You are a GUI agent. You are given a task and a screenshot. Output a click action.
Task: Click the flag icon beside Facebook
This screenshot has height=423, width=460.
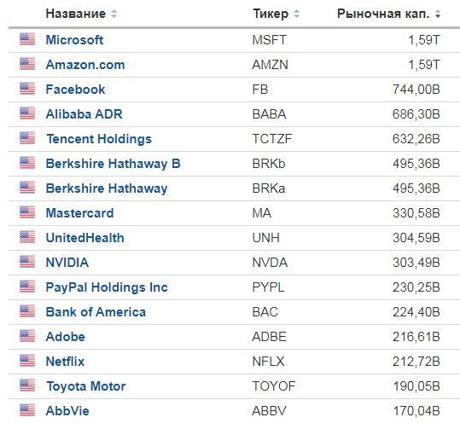tap(27, 89)
